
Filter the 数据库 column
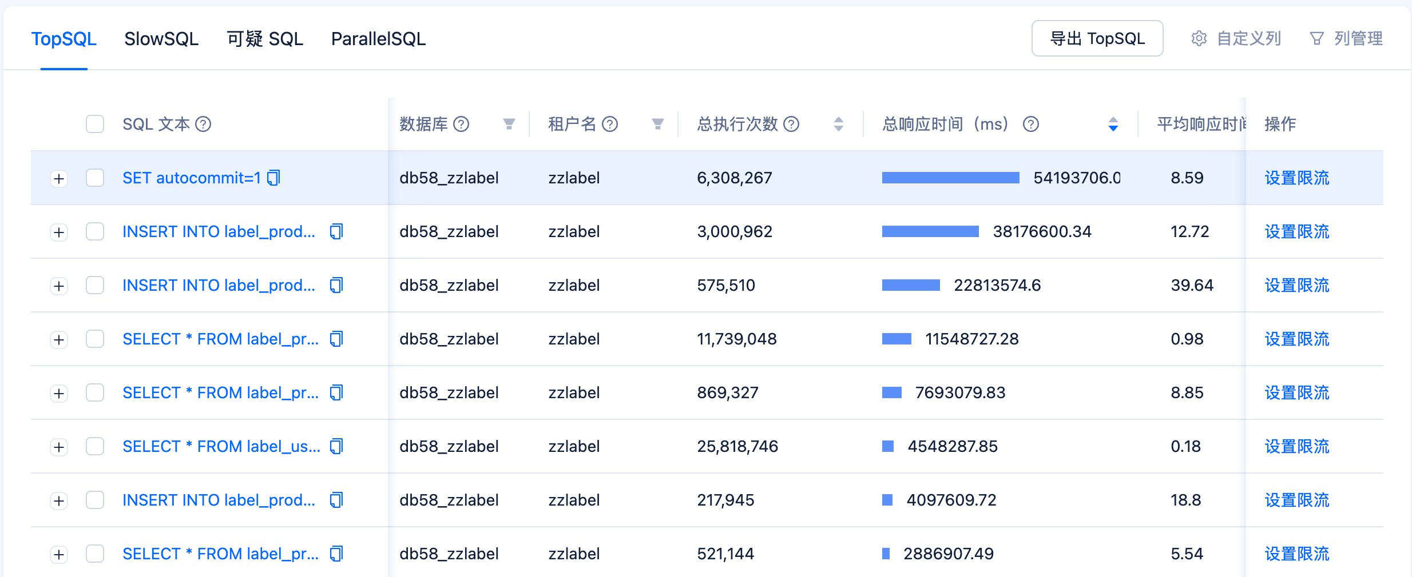click(509, 124)
